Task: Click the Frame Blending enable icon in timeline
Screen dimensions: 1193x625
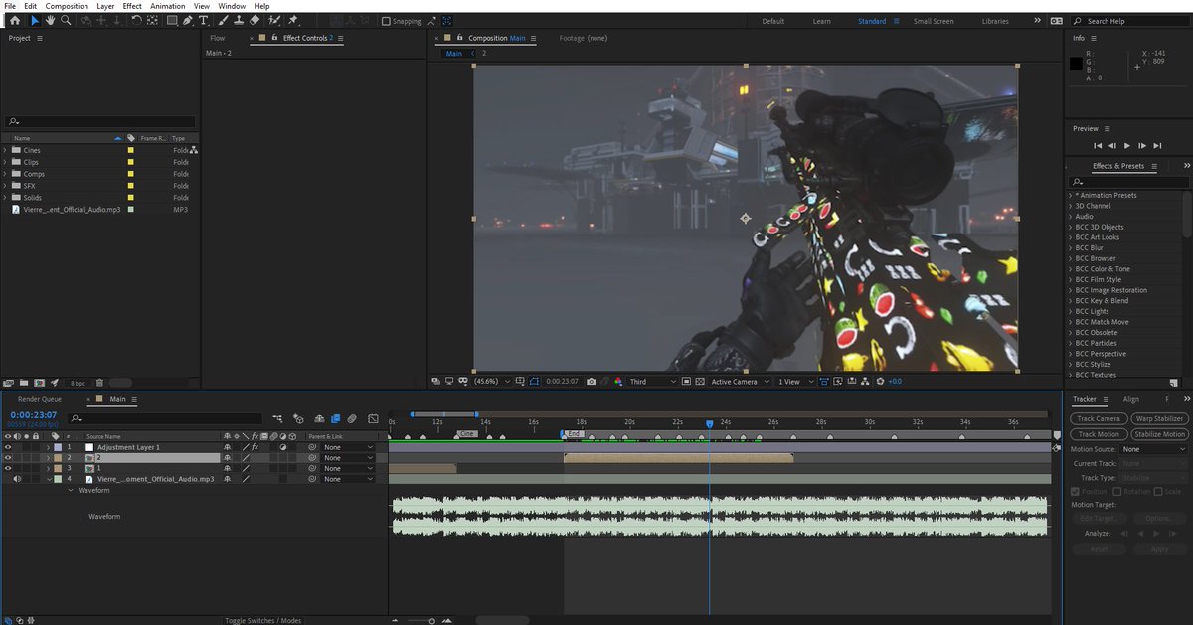Action: coord(335,419)
